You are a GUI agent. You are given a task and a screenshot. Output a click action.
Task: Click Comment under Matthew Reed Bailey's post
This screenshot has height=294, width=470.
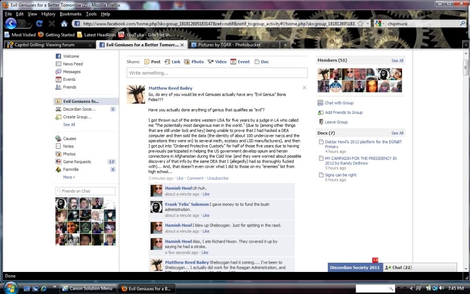click(x=195, y=178)
